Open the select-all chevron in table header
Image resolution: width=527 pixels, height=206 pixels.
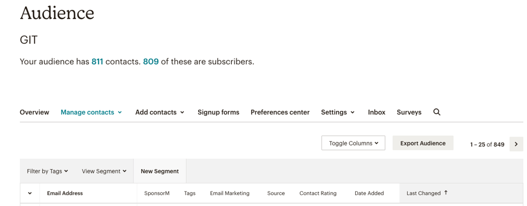point(30,193)
